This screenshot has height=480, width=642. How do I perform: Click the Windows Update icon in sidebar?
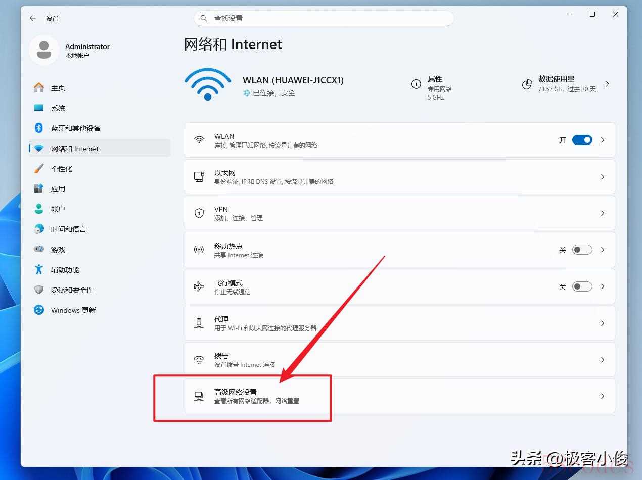(39, 310)
